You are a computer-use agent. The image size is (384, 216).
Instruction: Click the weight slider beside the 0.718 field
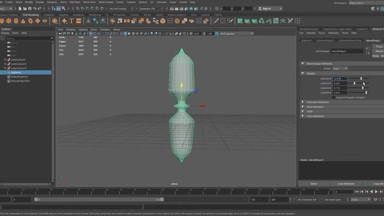point(359,88)
